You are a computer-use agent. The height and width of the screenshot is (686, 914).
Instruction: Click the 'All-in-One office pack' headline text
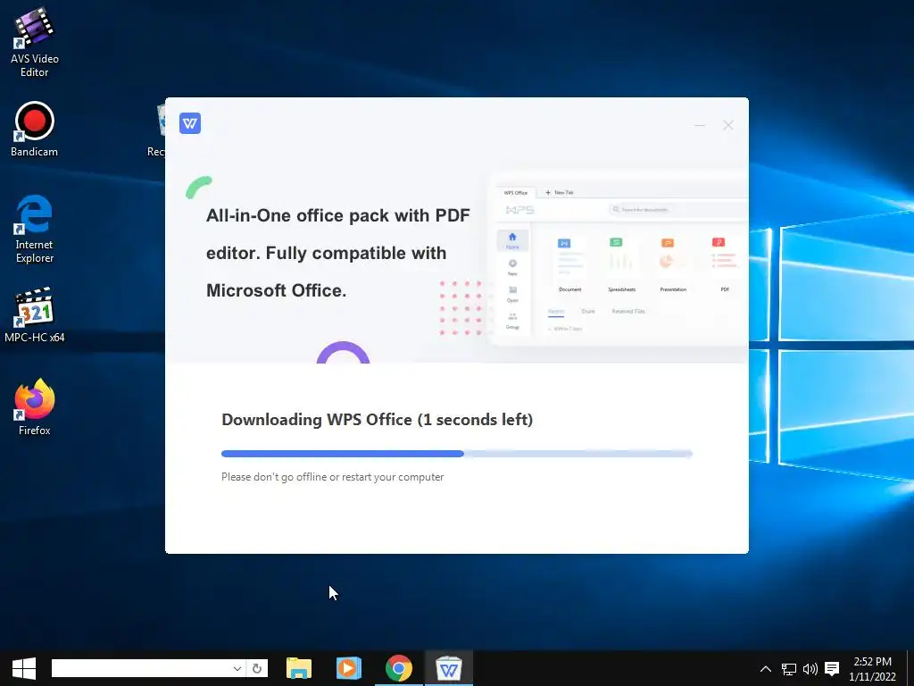point(338,253)
